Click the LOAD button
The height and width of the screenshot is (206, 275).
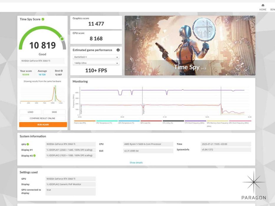(x=30, y=112)
